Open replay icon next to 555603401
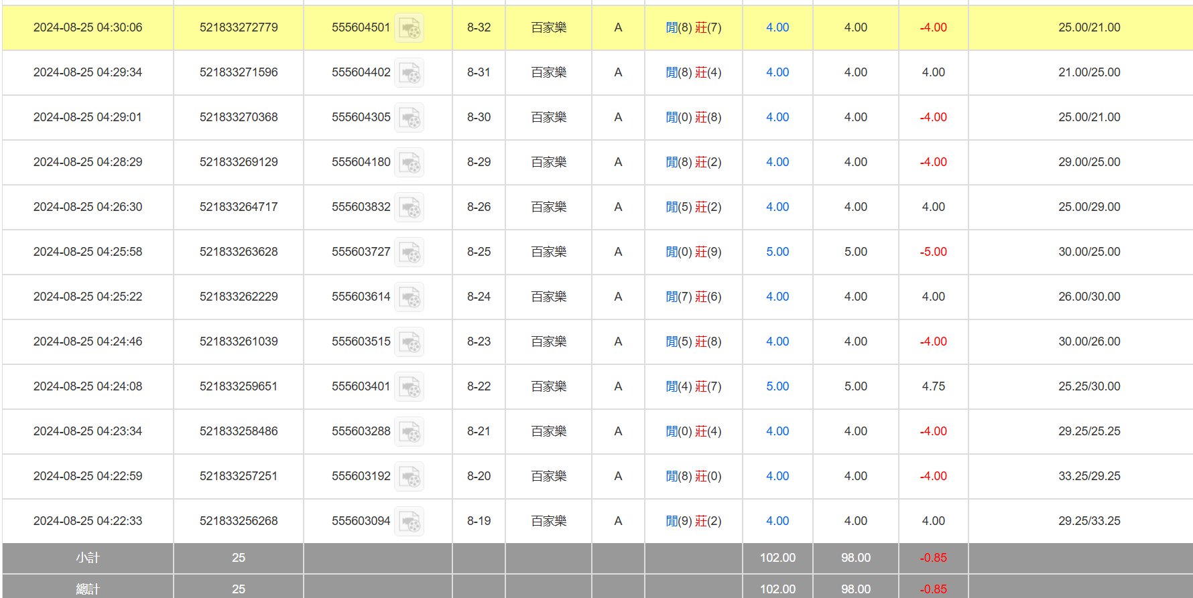 click(409, 387)
